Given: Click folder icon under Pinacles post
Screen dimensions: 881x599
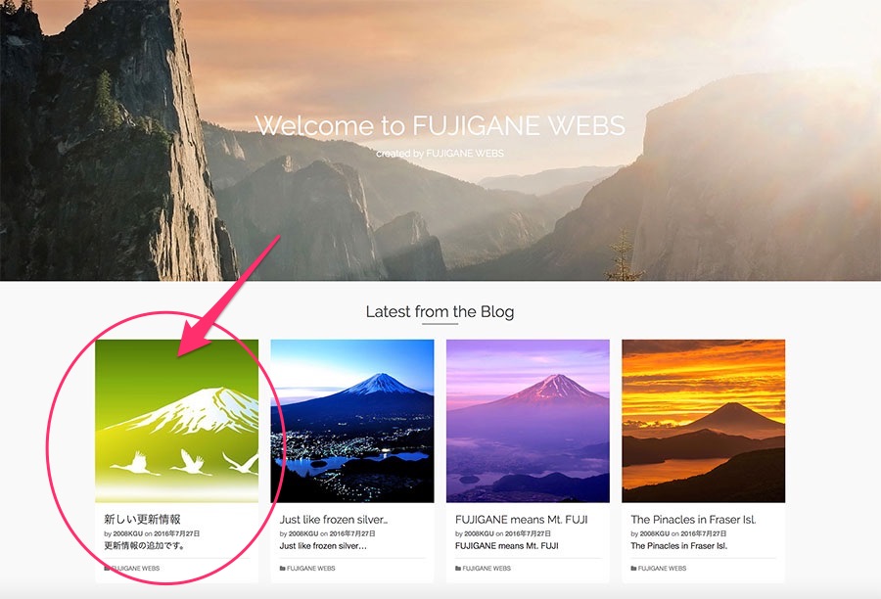Looking at the screenshot, I should pos(633,568).
